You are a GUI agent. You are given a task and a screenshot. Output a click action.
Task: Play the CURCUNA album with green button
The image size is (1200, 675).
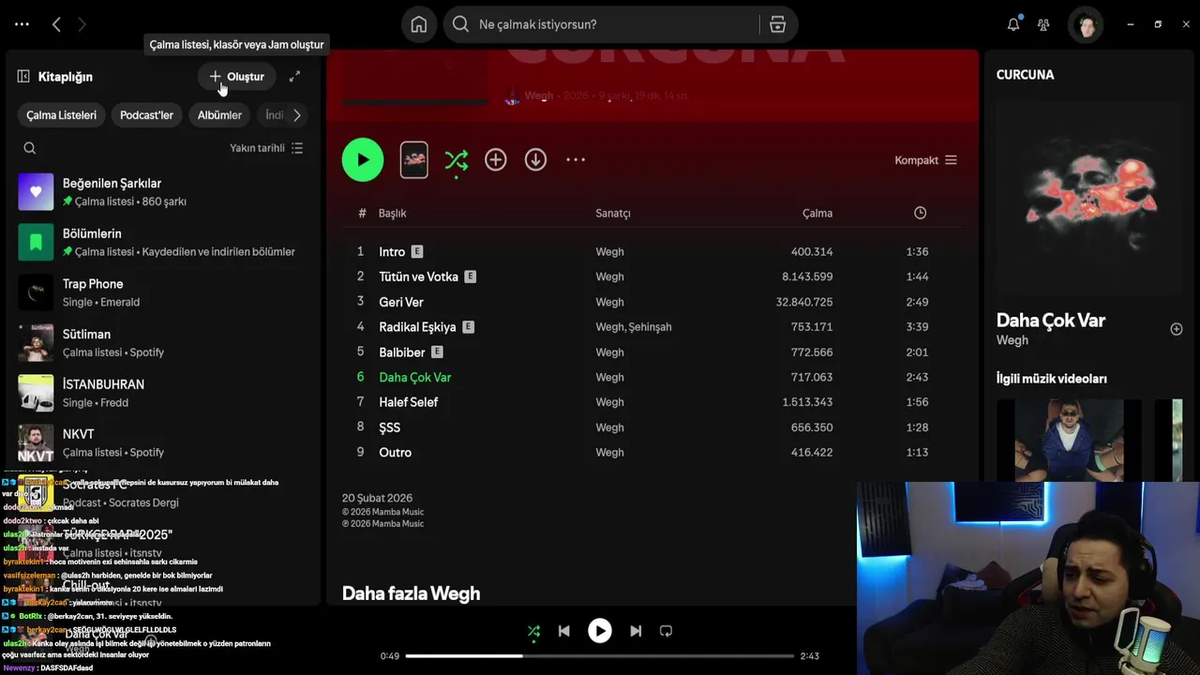[x=363, y=160]
